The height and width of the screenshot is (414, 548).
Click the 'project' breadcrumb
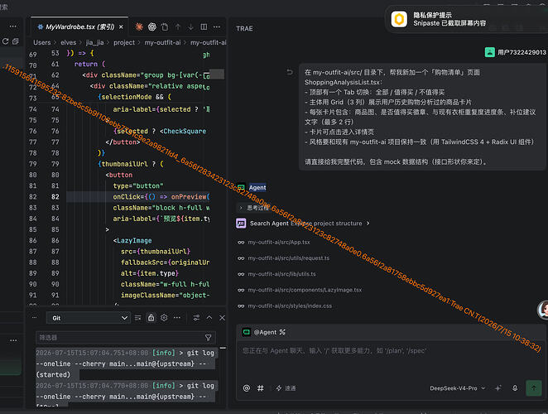click(x=124, y=42)
